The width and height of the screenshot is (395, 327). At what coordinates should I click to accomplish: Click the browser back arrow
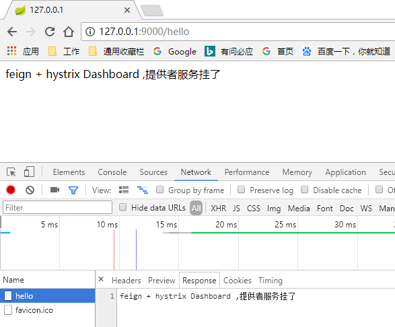[12, 32]
